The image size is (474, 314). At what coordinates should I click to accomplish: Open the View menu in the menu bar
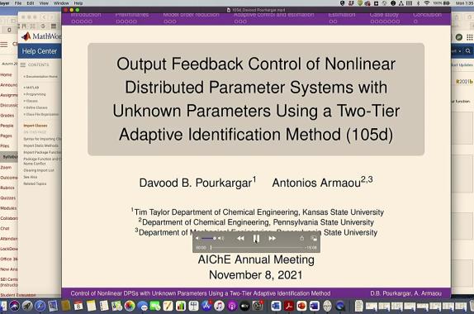pyautogui.click(x=44, y=3)
